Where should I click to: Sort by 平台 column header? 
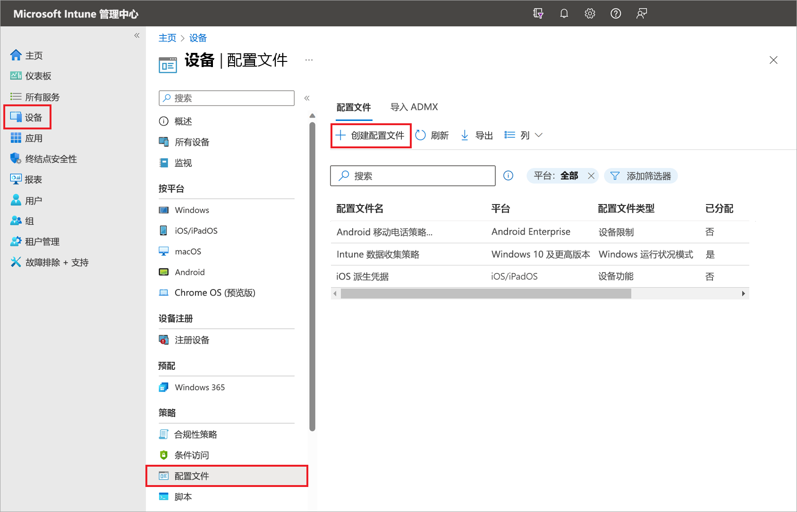tap(500, 209)
